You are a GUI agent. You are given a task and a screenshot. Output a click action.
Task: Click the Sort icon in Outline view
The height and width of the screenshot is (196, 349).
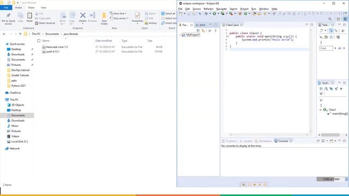pyautogui.click(x=326, y=89)
